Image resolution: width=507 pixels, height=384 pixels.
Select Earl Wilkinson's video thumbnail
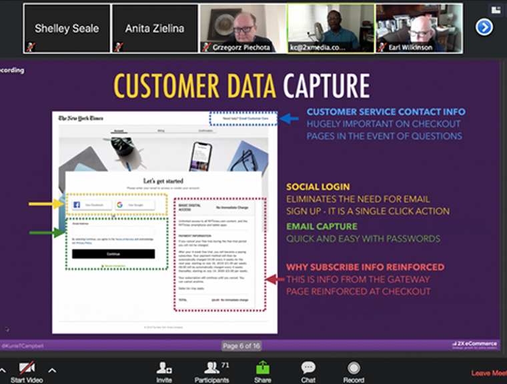click(x=419, y=29)
